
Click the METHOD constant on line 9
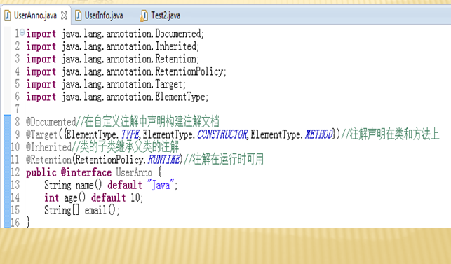[319, 134]
